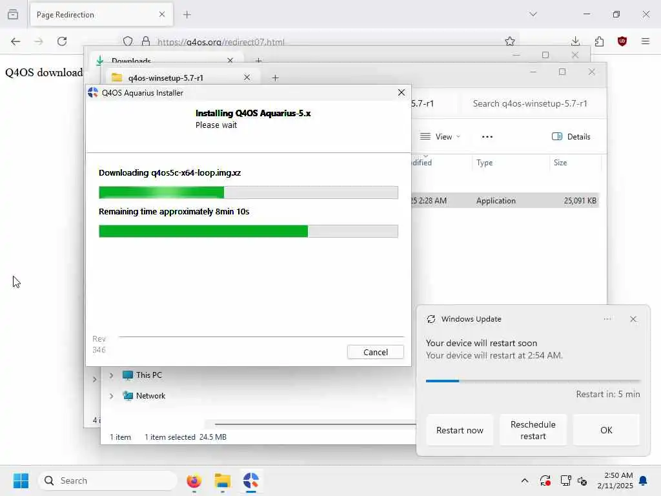Confirm the restart notification with OK

click(606, 430)
